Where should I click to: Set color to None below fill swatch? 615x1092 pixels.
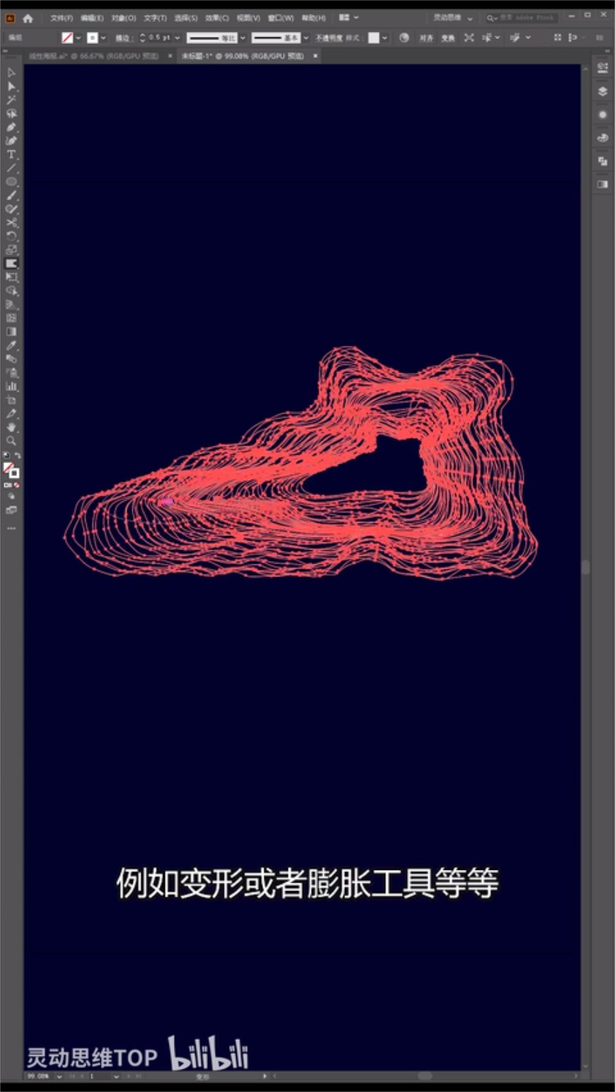[16, 486]
